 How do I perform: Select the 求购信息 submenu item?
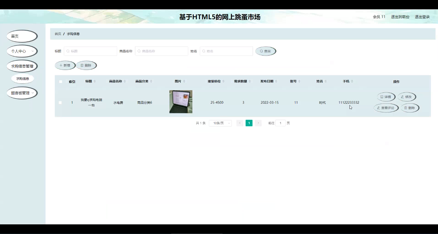click(23, 79)
